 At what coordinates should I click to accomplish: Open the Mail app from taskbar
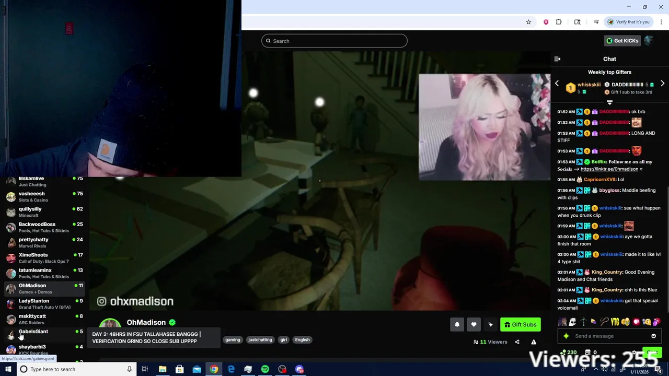pyautogui.click(x=197, y=369)
